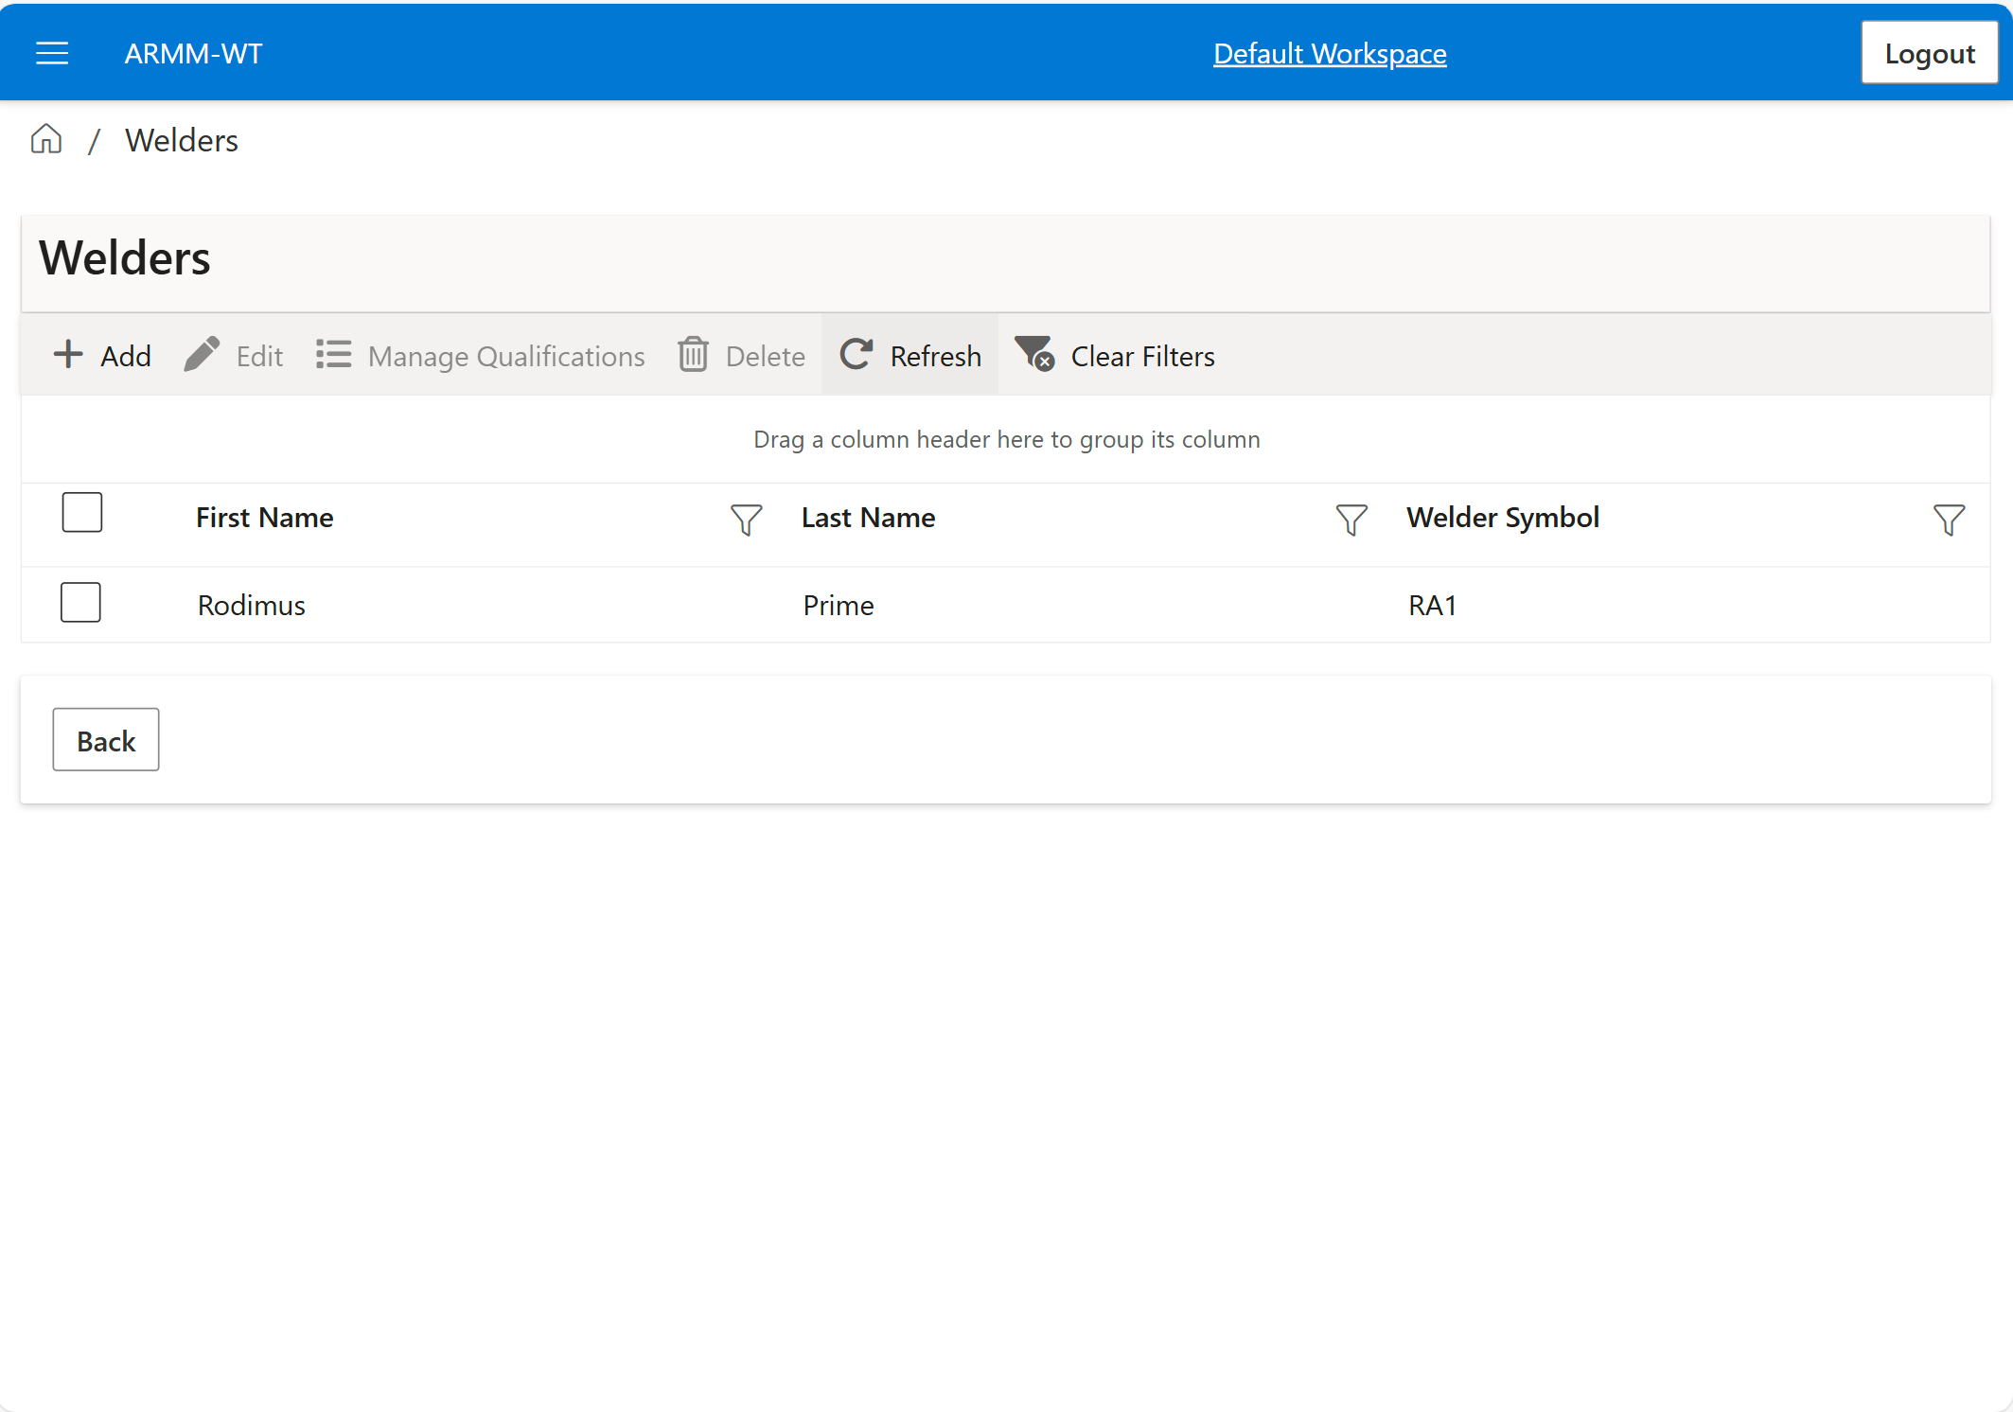Toggle the select-all checkbox in header
This screenshot has height=1412, width=2013.
coord(82,512)
